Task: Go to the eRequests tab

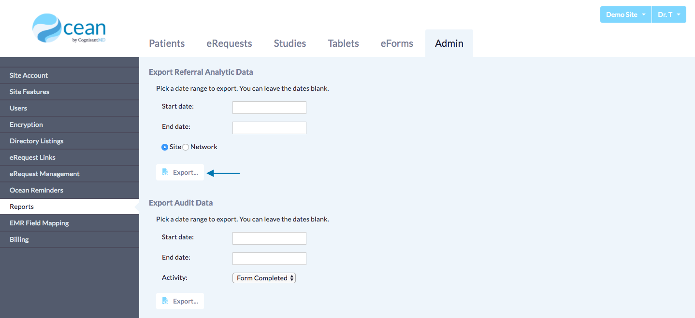Action: 229,43
